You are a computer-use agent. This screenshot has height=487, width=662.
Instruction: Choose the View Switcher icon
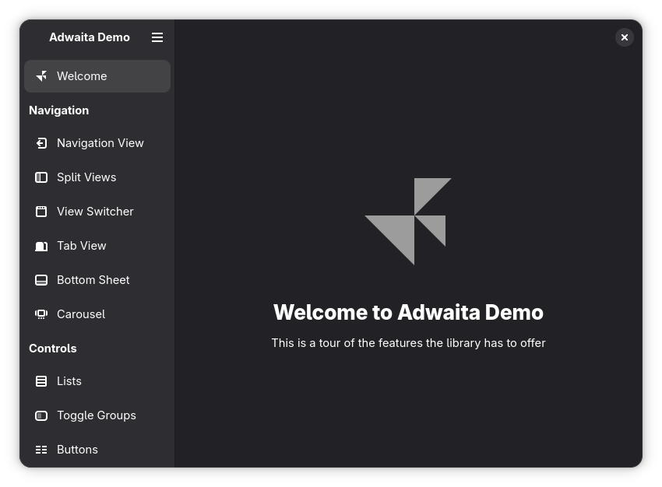[x=41, y=212]
